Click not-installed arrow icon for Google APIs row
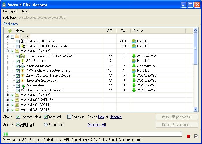202x144 pixels. [x=134, y=85]
